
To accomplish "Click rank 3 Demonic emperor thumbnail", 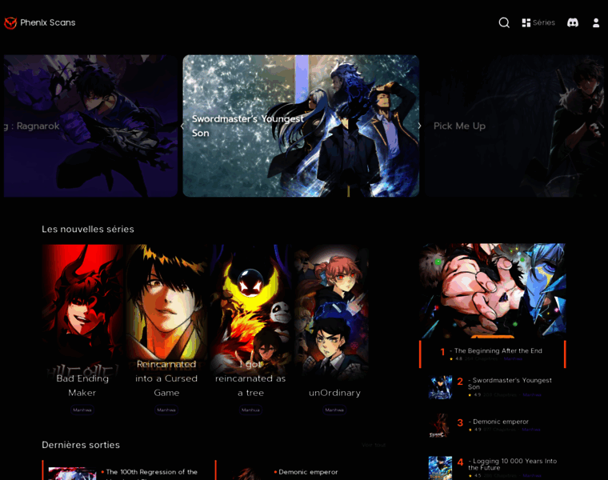I will pos(440,425).
